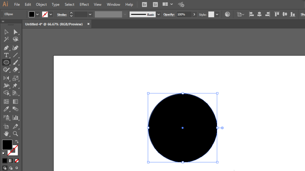Screen dimensions: 305x171
Task: Select the Shaper tool
Action: (6, 70)
